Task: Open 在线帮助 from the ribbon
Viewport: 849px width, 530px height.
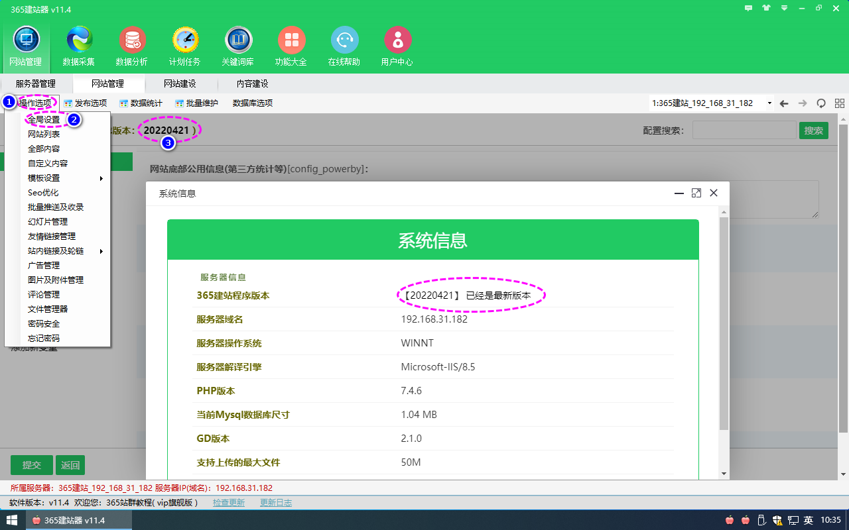Action: pos(344,46)
